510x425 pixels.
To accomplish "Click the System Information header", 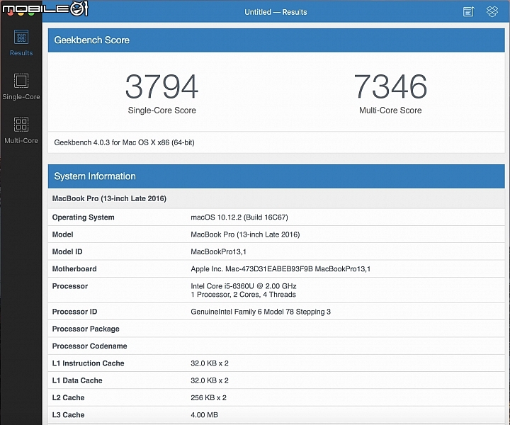I will click(x=276, y=176).
